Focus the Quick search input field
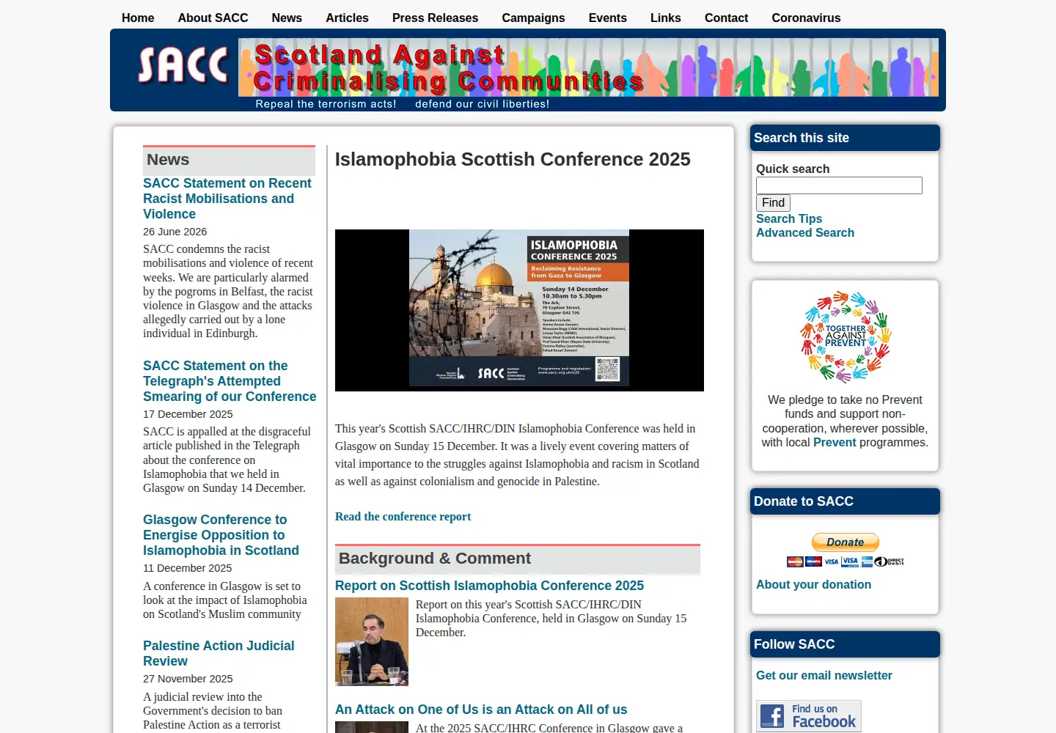 pos(839,185)
